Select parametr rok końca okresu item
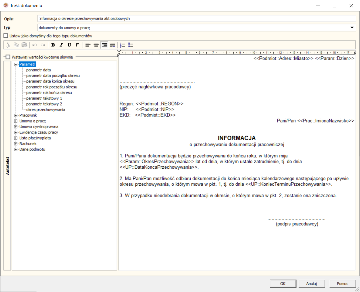 click(x=49, y=93)
